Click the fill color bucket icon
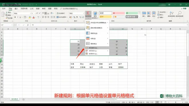Screen dimensions: 189x106 click(x=30, y=17)
